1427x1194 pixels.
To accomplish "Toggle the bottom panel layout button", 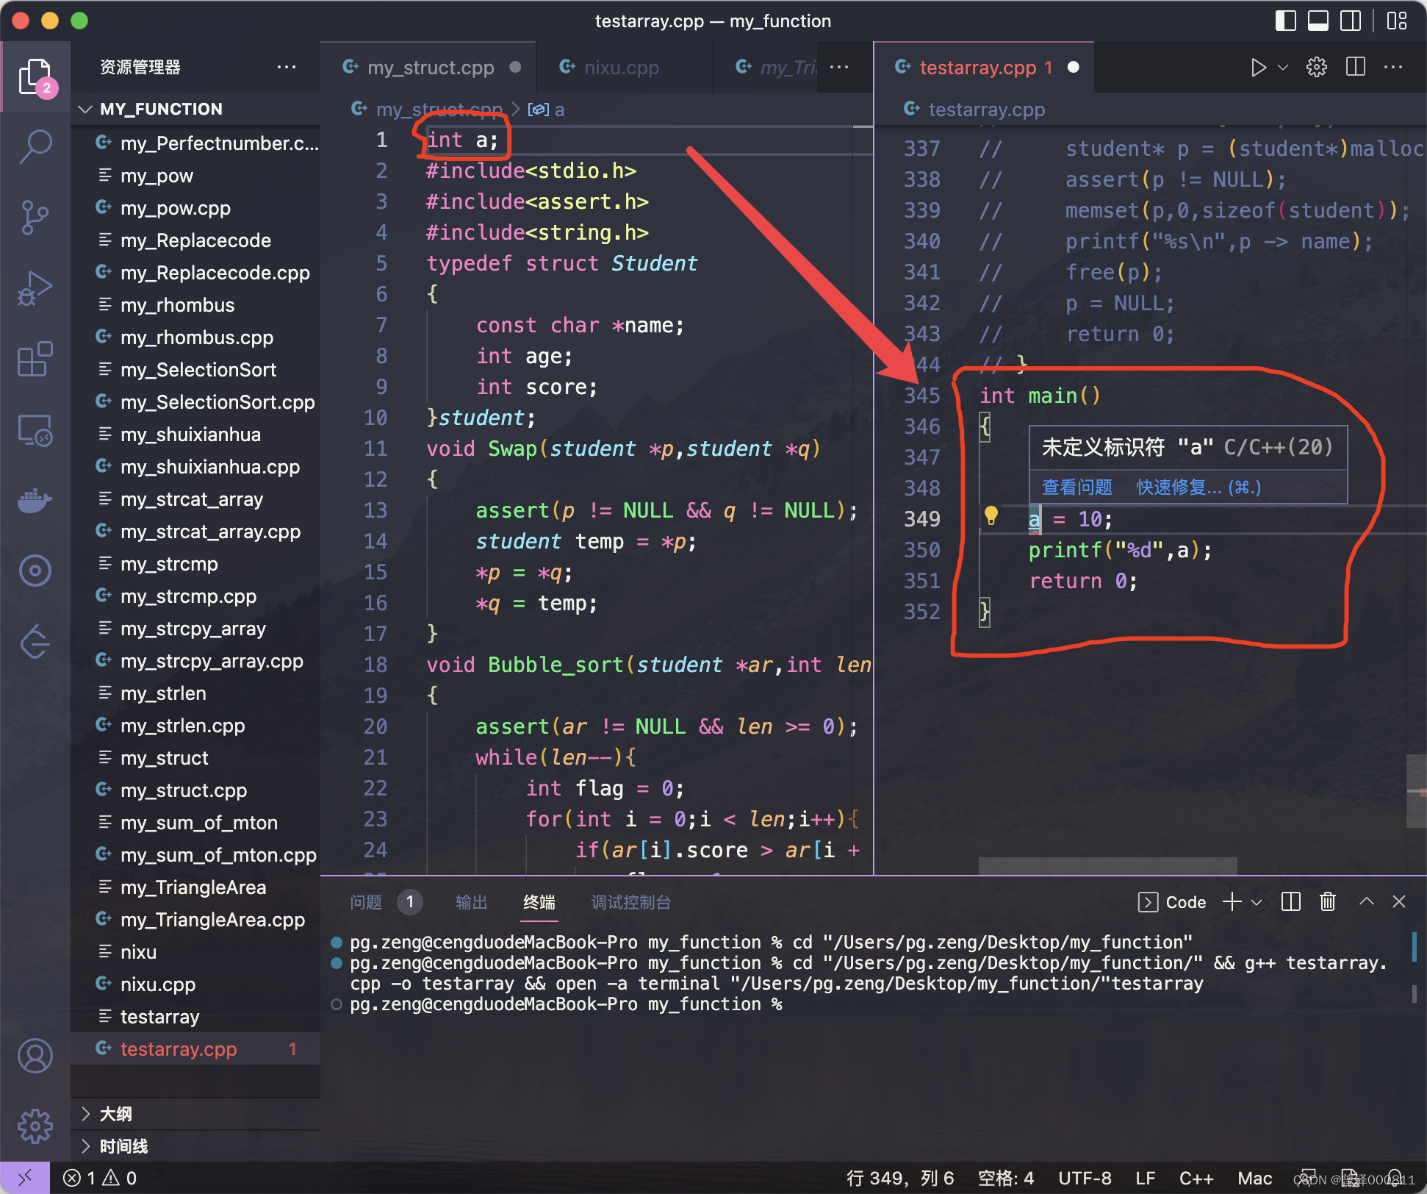I will coord(1318,21).
